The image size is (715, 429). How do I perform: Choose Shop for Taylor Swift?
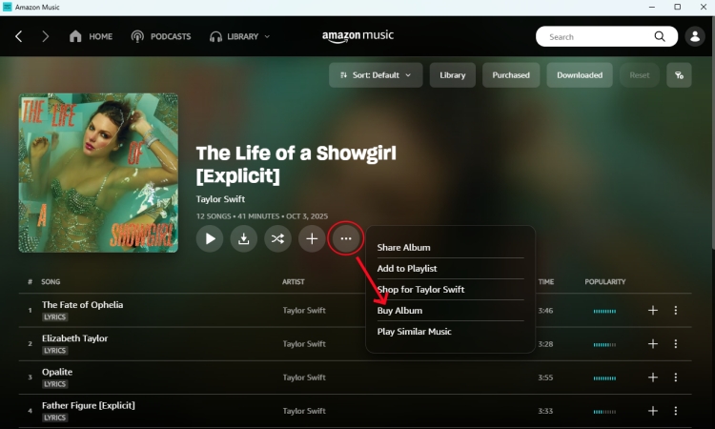click(x=420, y=290)
